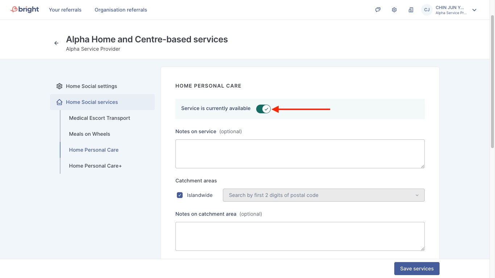Click the Home Social services house icon
The height and width of the screenshot is (278, 495).
pos(59,102)
